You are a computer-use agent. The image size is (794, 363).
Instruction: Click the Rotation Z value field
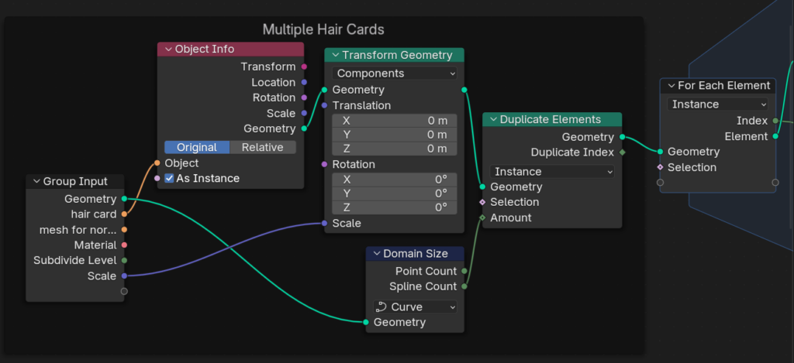coord(395,207)
